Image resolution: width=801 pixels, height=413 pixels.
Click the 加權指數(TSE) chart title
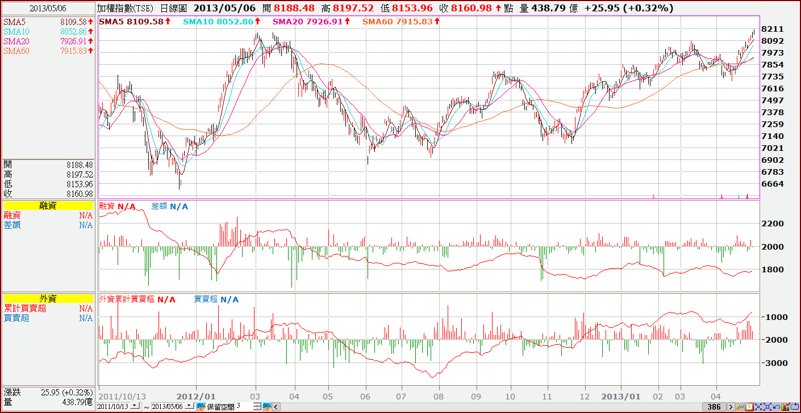click(124, 9)
